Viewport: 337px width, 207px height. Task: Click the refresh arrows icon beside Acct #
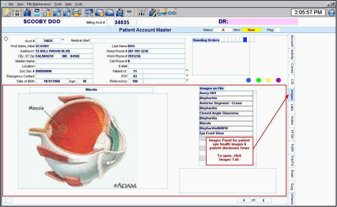pyautogui.click(x=6, y=39)
